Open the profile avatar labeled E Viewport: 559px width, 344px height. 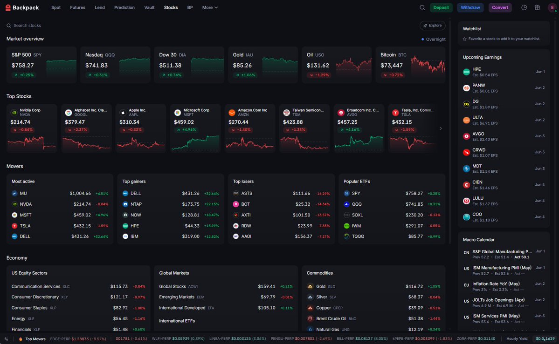coord(552,7)
